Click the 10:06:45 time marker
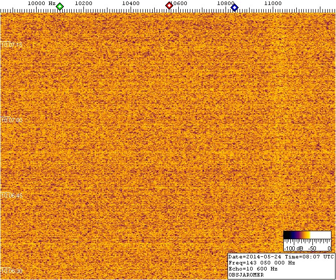The image size is (336, 280). point(13,195)
